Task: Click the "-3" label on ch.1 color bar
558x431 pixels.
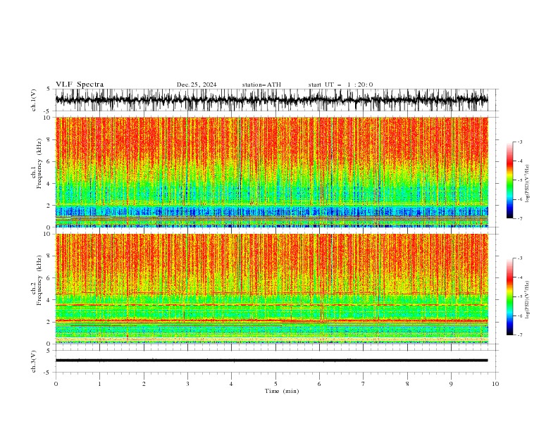Action: pos(520,142)
